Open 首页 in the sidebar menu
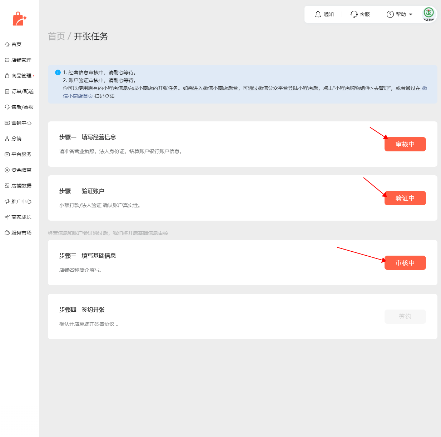The width and height of the screenshot is (441, 437). click(x=16, y=44)
